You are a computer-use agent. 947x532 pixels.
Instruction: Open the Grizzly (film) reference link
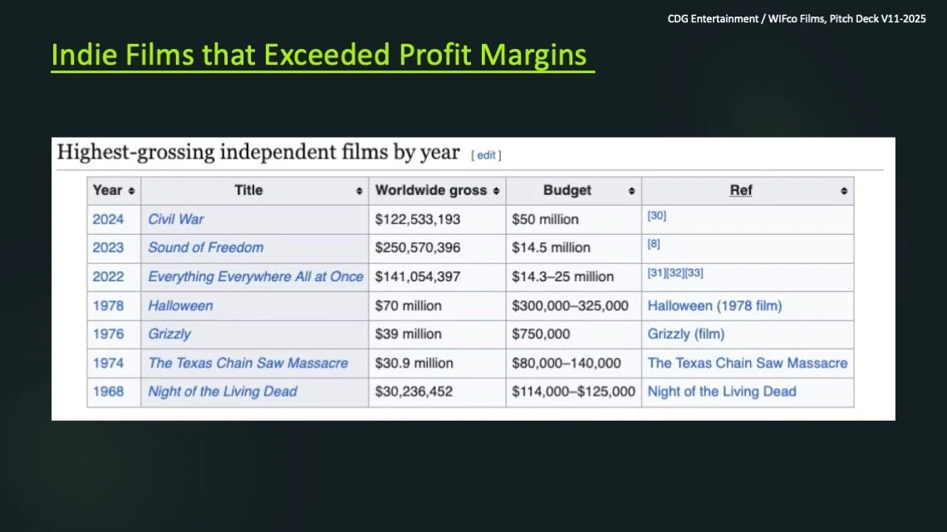click(x=686, y=334)
